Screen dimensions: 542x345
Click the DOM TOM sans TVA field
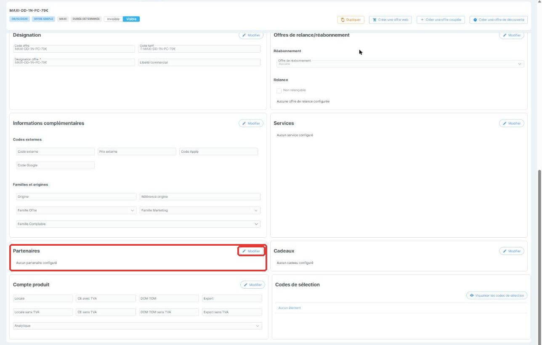(x=169, y=312)
